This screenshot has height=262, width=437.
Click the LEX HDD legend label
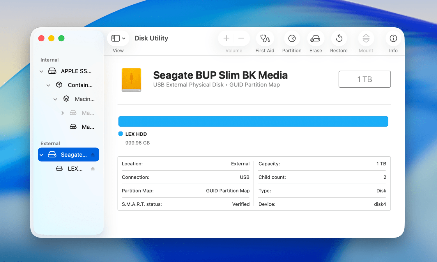[x=136, y=134]
